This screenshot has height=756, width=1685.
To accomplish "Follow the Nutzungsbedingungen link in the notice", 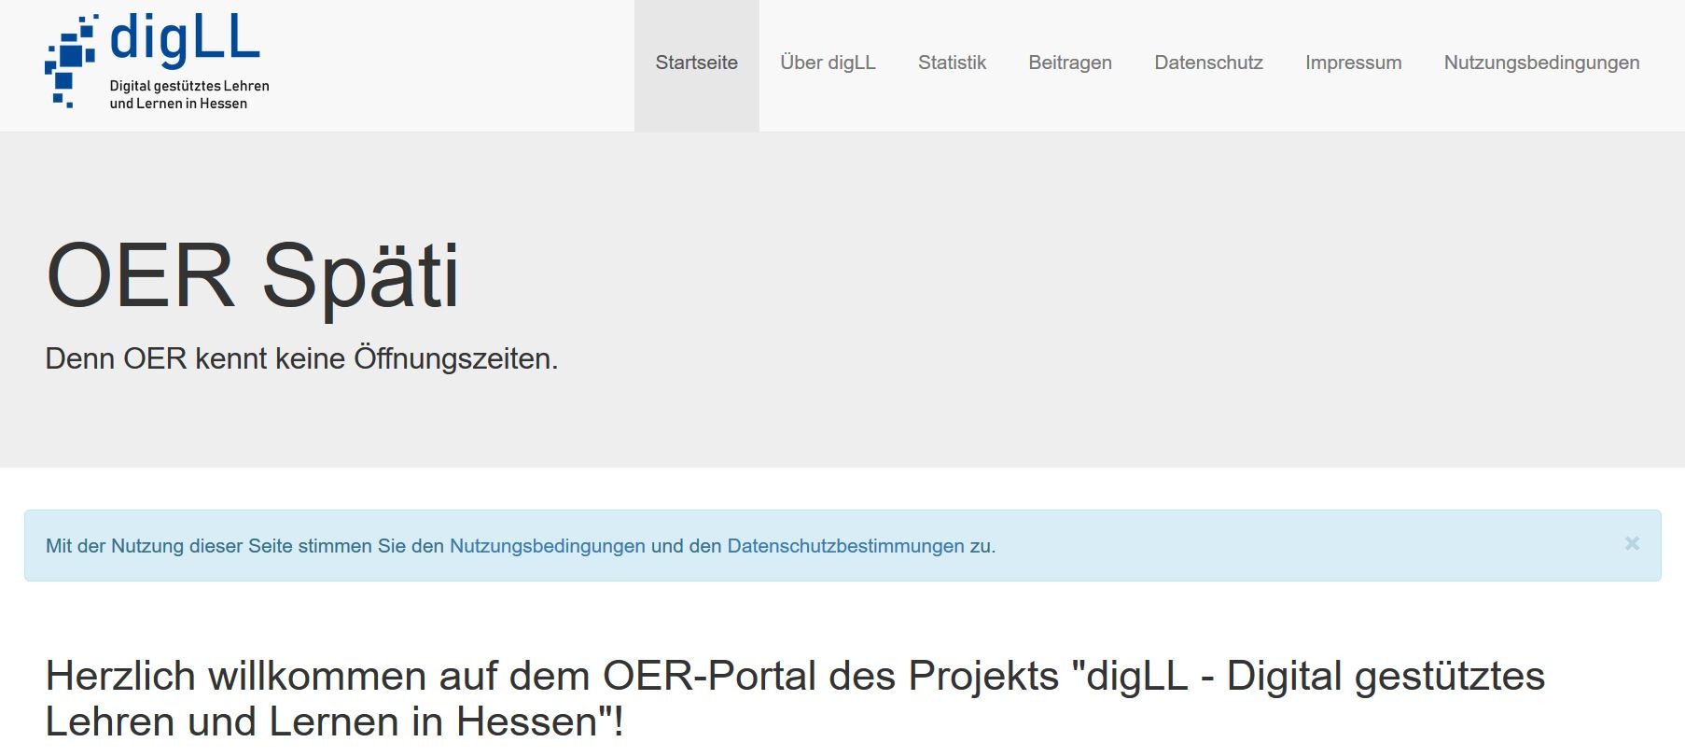I will (x=548, y=546).
